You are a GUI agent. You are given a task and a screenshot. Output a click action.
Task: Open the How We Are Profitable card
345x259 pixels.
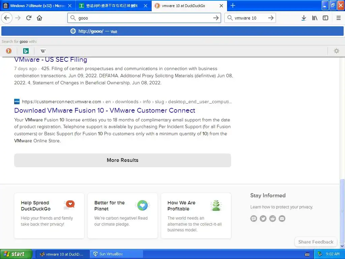(x=196, y=215)
